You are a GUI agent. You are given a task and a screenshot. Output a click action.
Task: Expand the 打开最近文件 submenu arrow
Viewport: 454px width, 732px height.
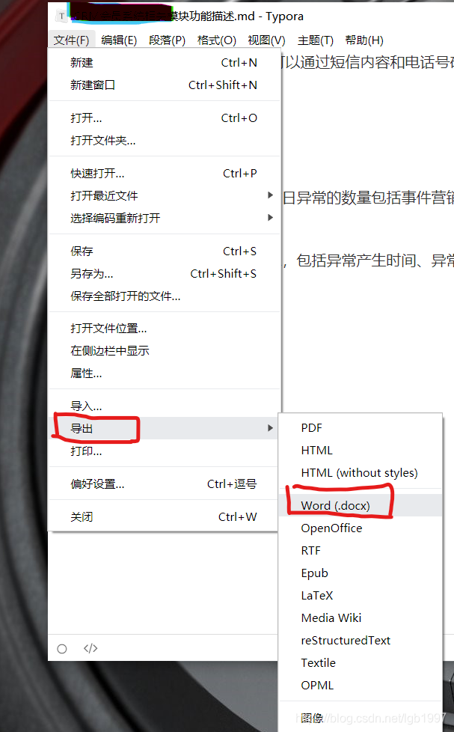point(270,195)
